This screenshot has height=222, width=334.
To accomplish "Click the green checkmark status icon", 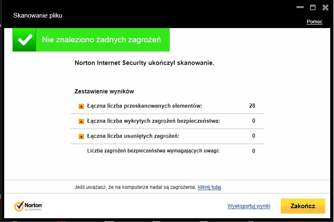I will 24,40.
